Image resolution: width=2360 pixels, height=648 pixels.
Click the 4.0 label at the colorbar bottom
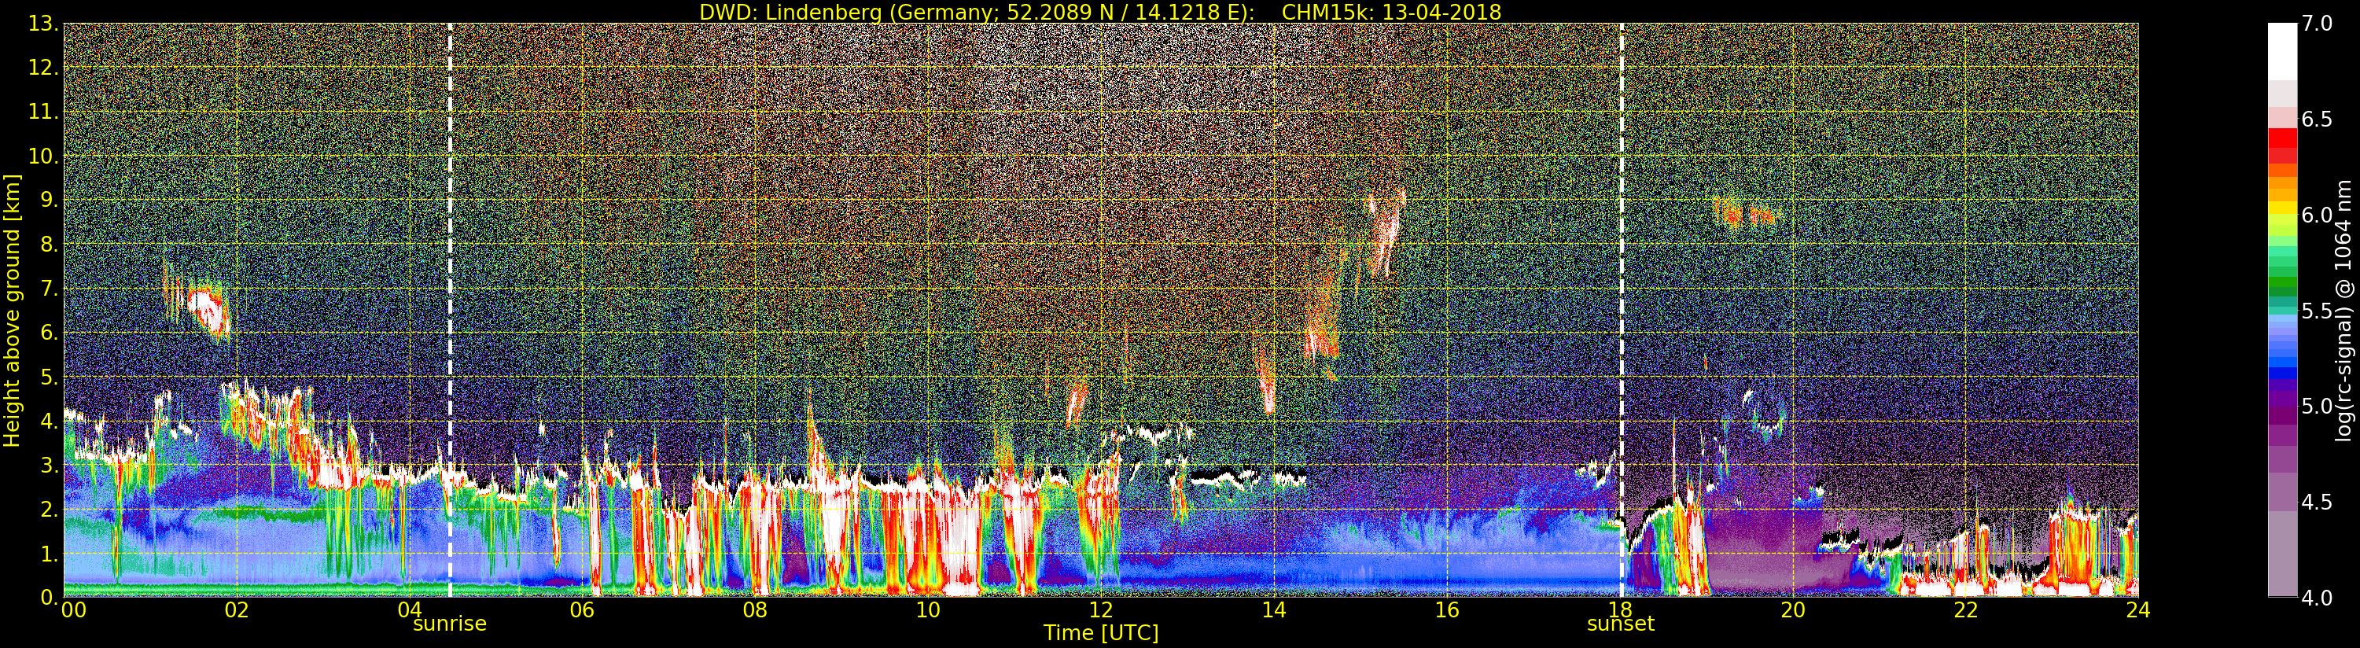point(2317,598)
